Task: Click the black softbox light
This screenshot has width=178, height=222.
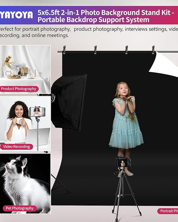Action: pos(69,103)
